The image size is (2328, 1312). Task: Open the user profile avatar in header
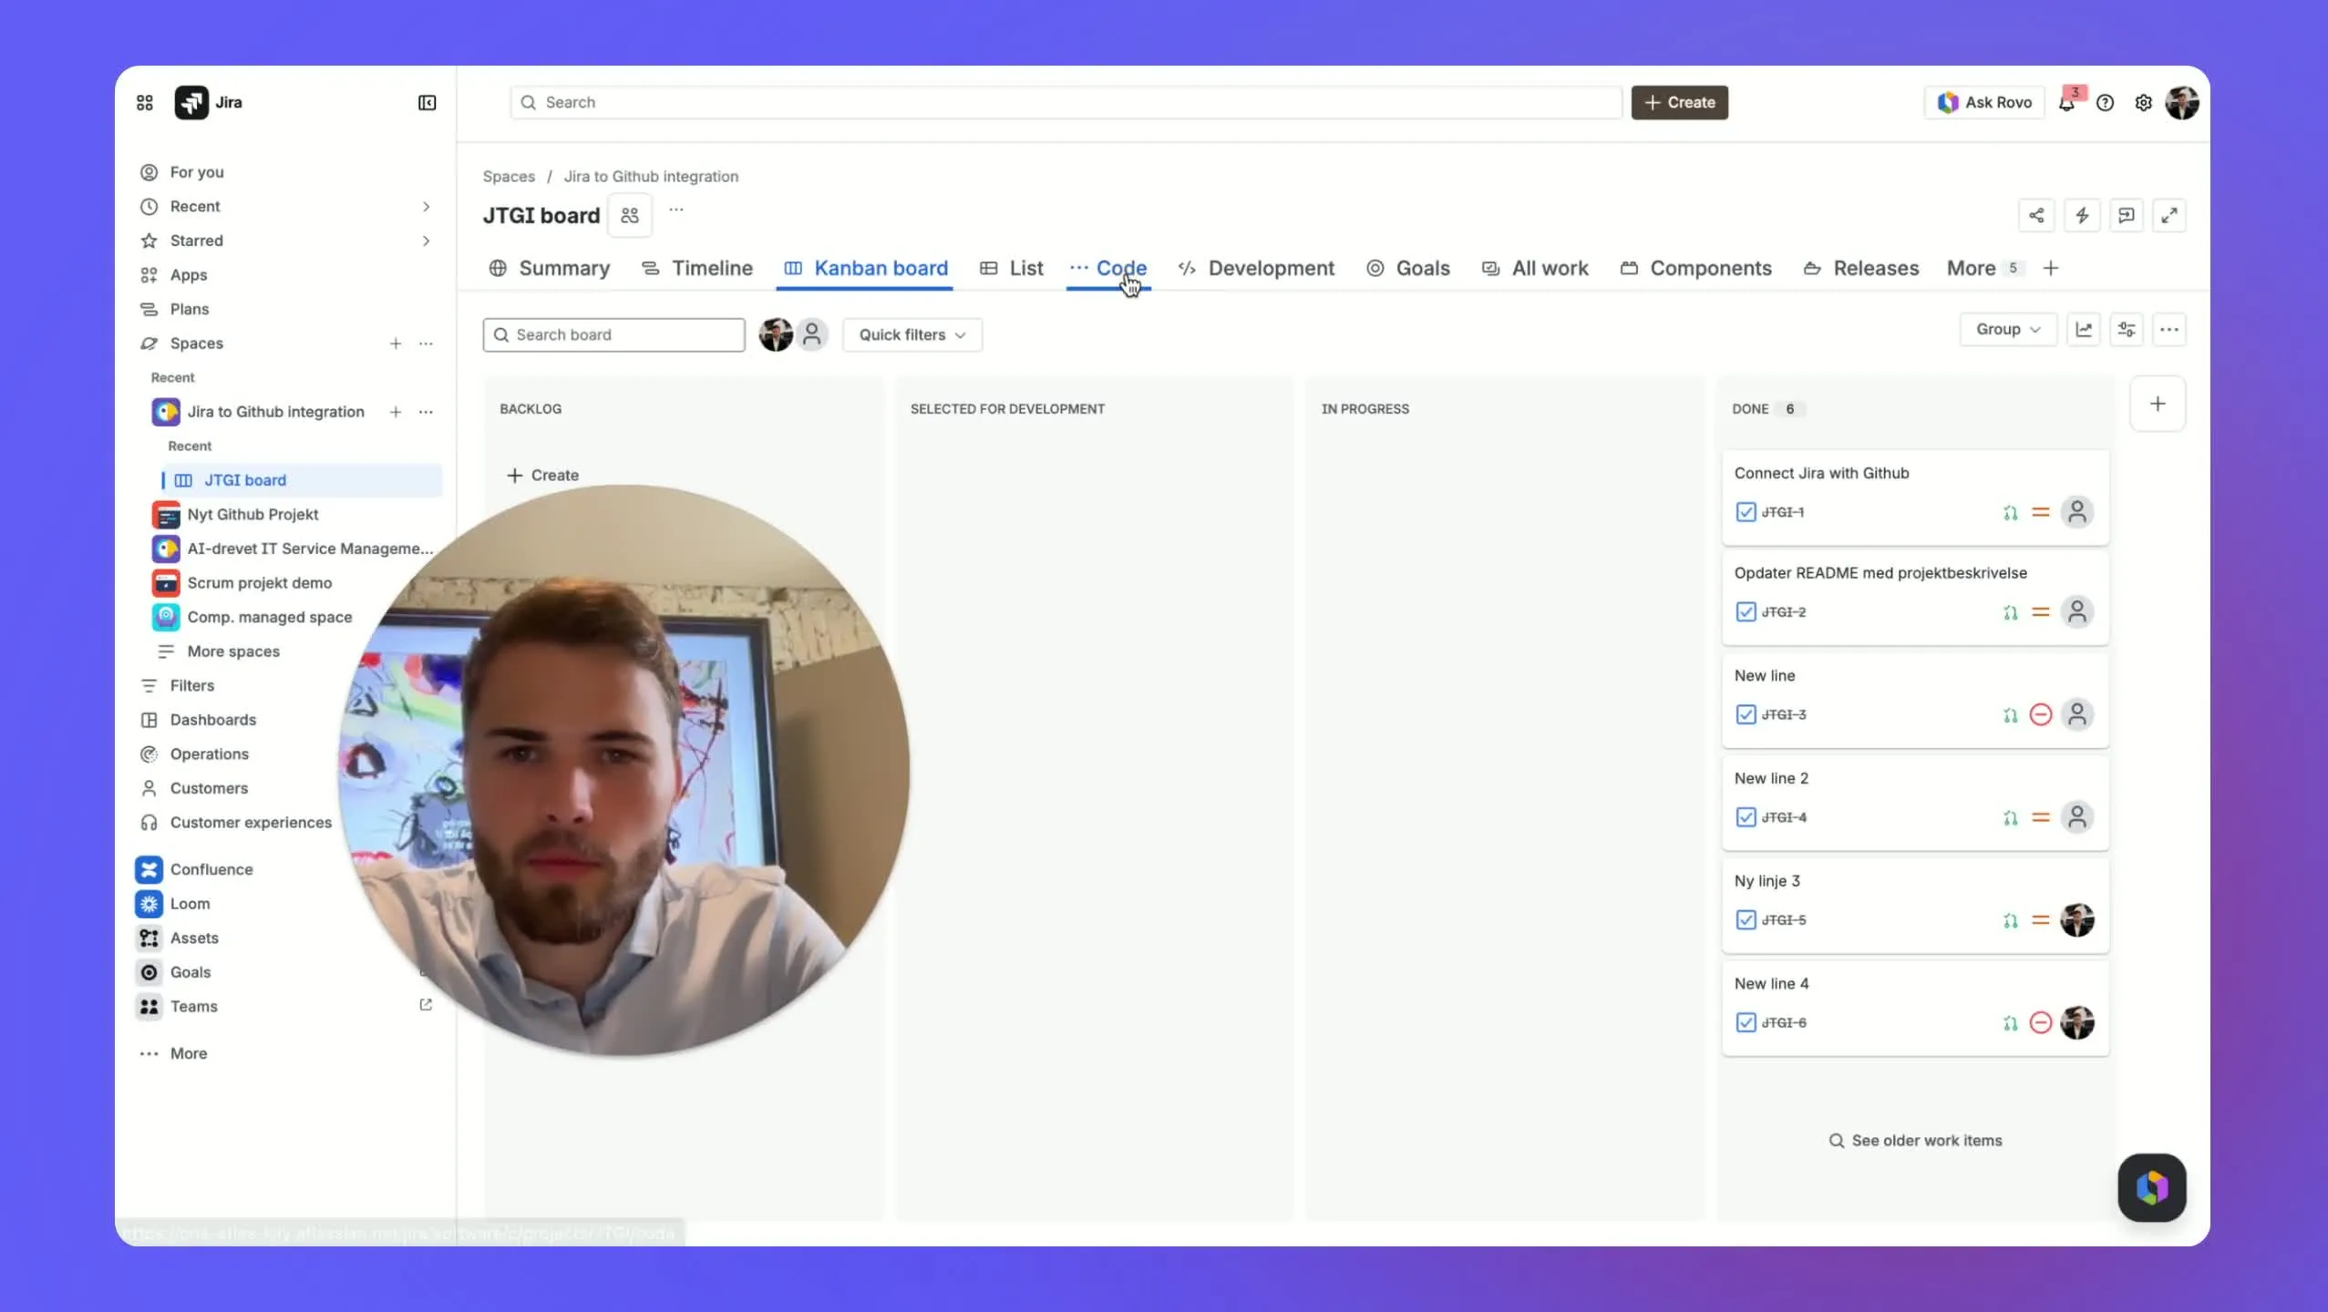[2182, 102]
